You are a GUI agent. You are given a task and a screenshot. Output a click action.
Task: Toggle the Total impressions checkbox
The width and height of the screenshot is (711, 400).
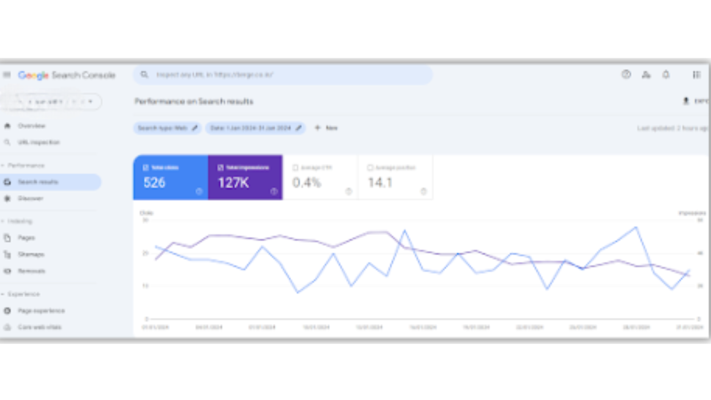point(220,168)
